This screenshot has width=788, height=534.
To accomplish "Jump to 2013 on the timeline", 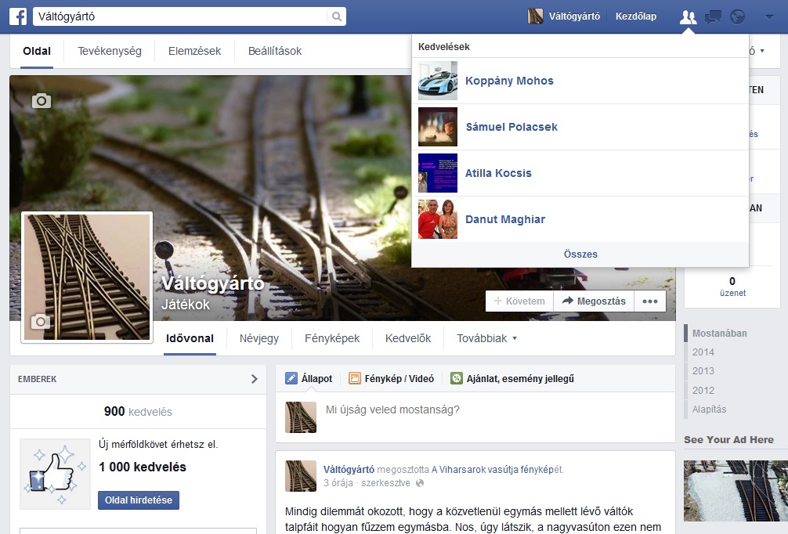I will pos(703,371).
